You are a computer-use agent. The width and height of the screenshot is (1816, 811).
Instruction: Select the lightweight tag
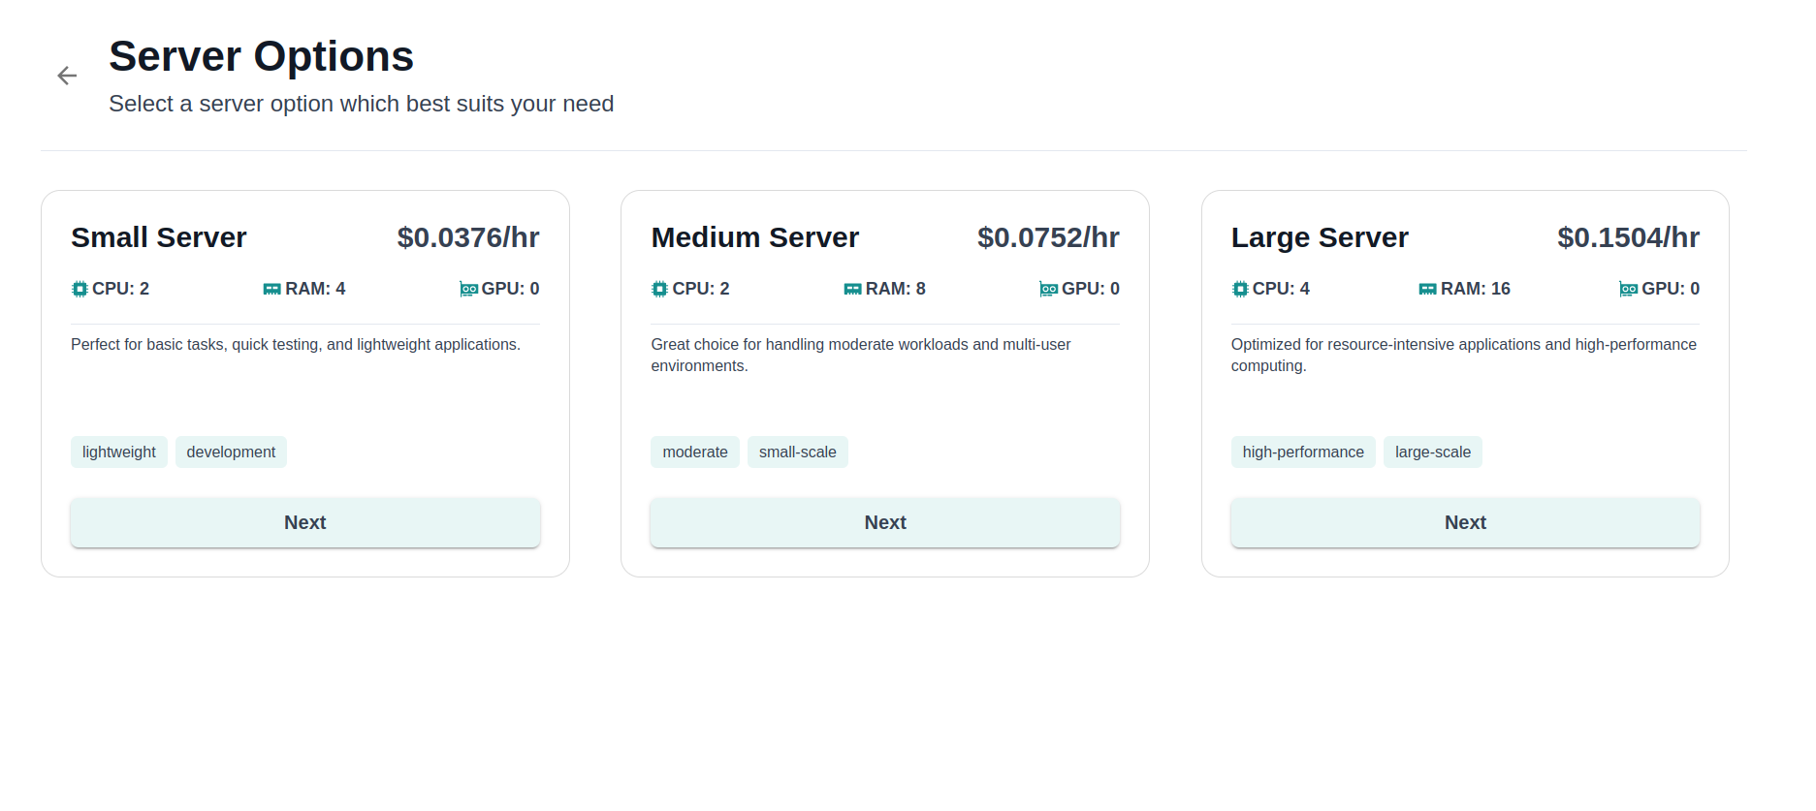(119, 452)
